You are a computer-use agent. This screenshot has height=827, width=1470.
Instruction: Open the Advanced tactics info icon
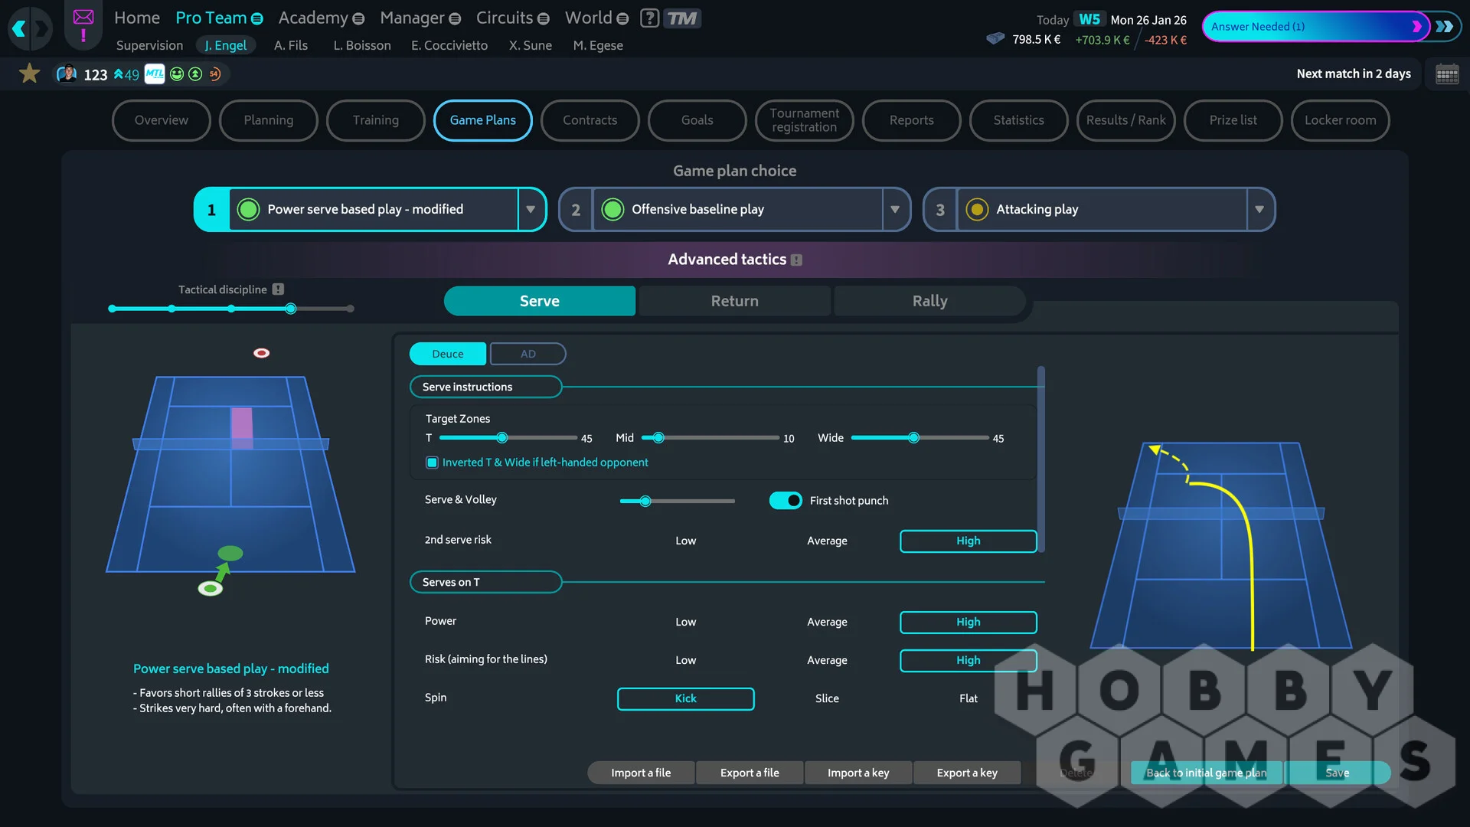[x=796, y=260]
